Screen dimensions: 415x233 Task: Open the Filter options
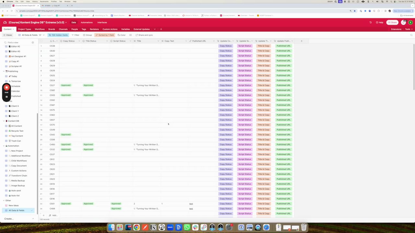tap(76, 35)
